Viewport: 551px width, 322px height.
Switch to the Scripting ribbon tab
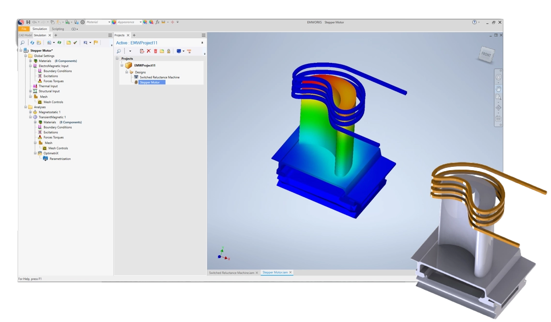(x=58, y=29)
